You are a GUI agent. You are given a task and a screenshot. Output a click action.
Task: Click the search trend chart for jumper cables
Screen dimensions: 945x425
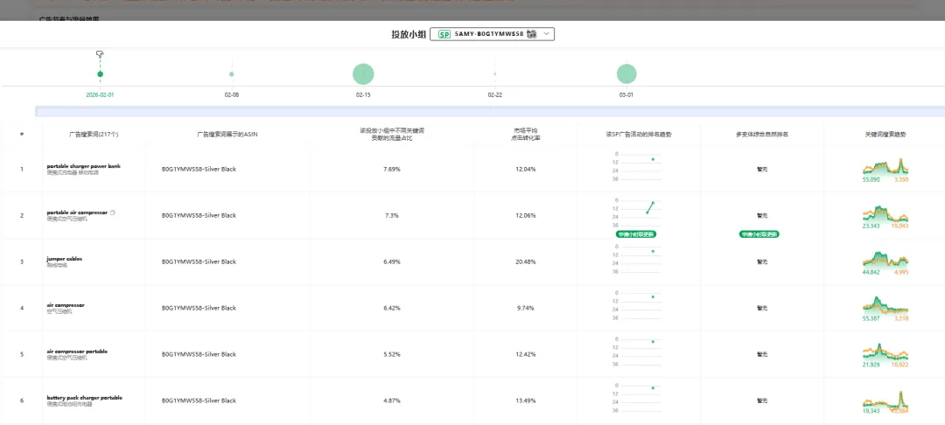pos(885,259)
